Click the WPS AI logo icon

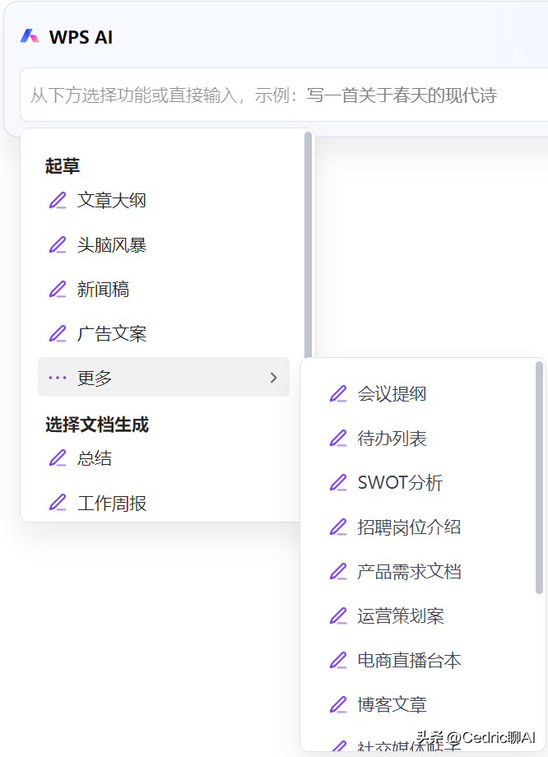(30, 36)
